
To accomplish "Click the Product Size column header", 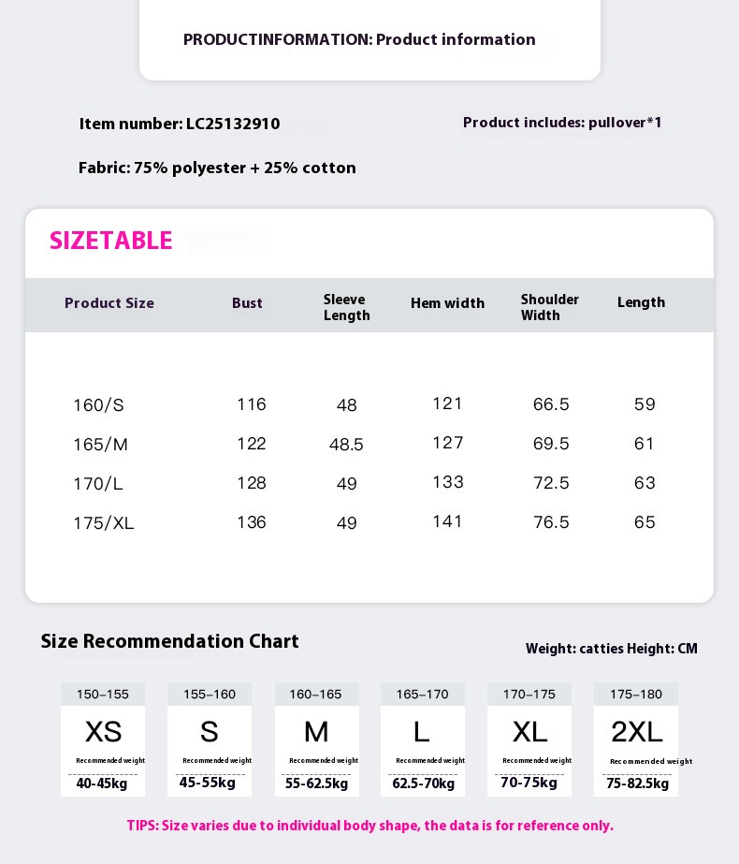I will pyautogui.click(x=109, y=303).
